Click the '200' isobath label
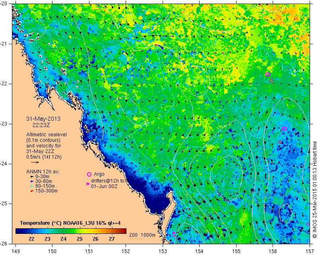The image size is (318, 255). tap(133, 235)
